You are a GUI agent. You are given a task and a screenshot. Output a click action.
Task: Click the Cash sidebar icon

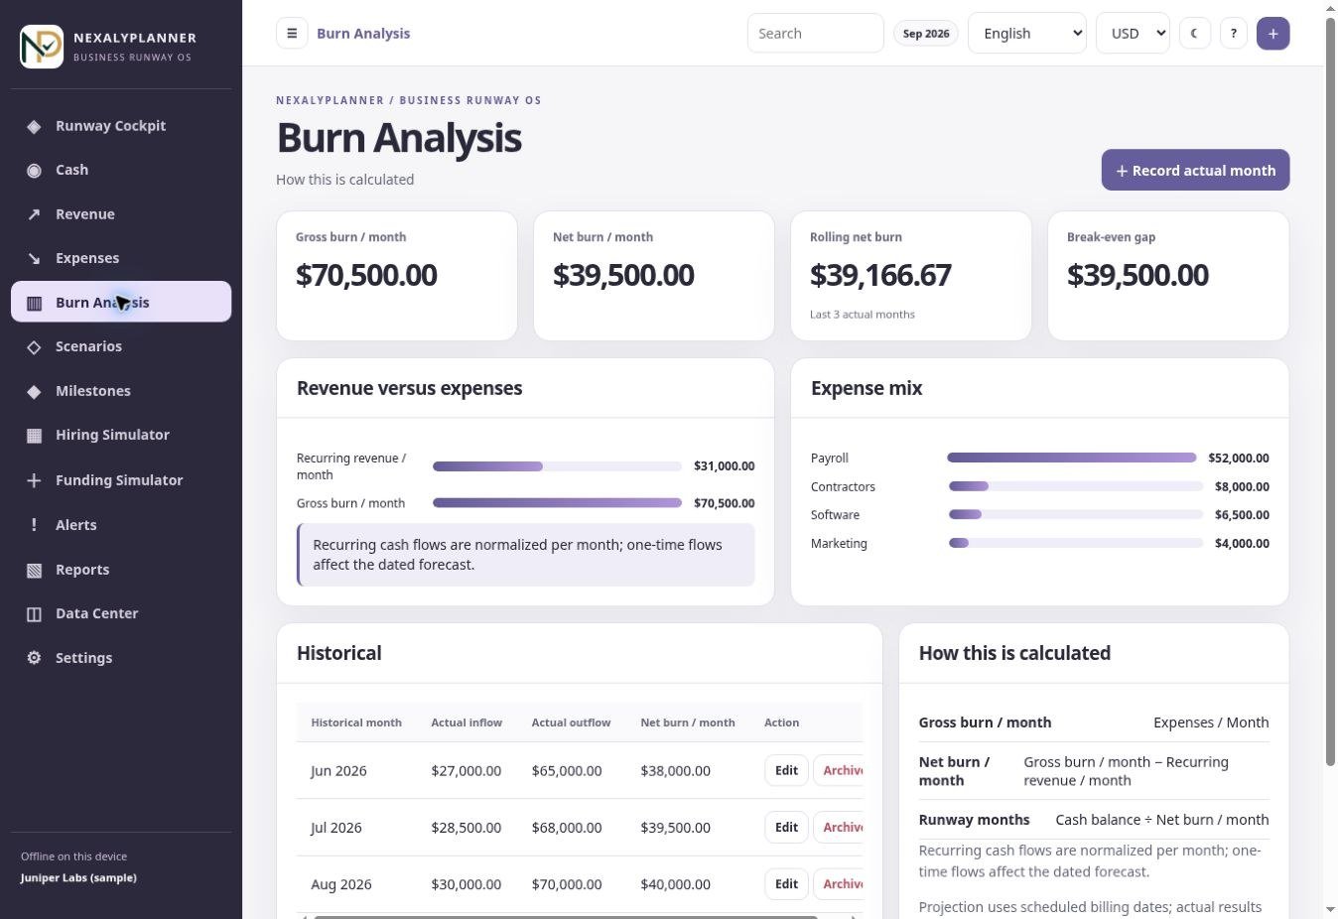(34, 171)
